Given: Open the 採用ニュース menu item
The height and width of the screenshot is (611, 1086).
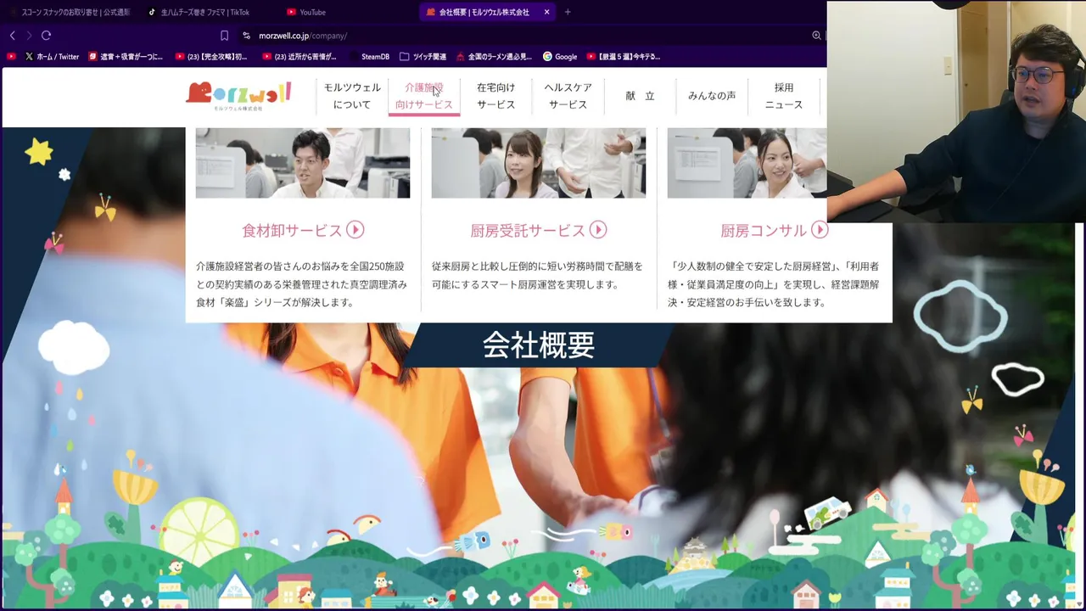Looking at the screenshot, I should (784, 96).
